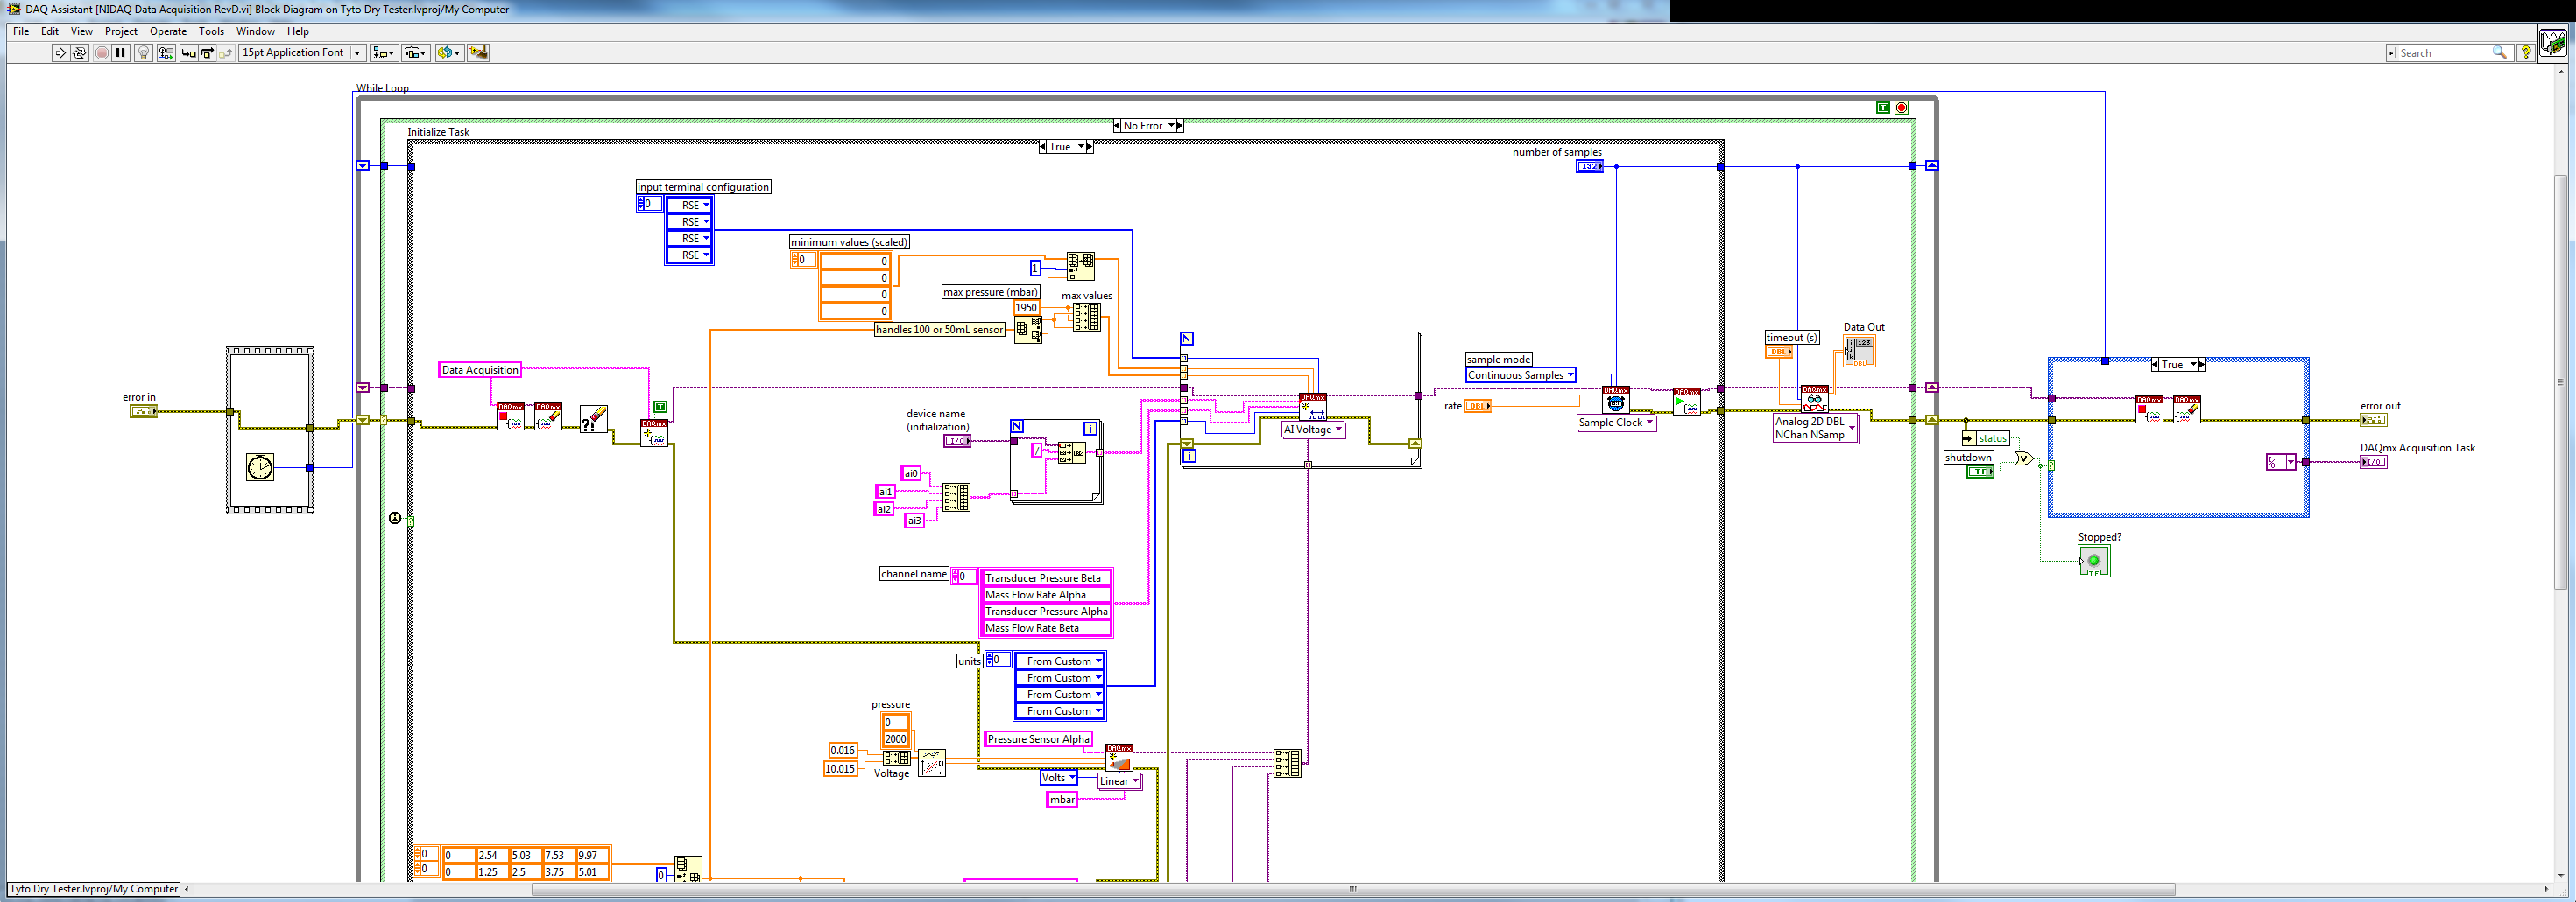This screenshot has width=2576, height=902.
Task: Open the Distribute Objects dropdown
Action: pyautogui.click(x=416, y=53)
